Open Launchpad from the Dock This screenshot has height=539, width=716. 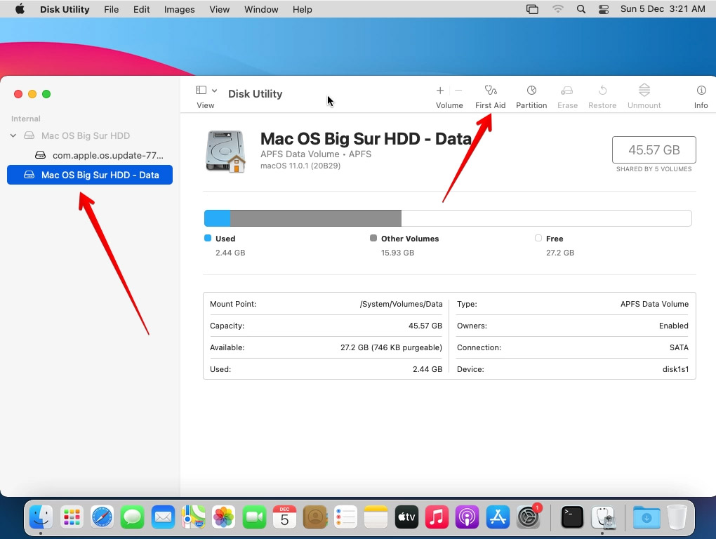[x=72, y=517]
